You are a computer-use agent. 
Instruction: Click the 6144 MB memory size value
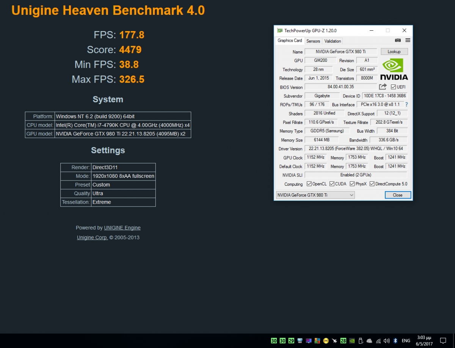click(x=322, y=140)
